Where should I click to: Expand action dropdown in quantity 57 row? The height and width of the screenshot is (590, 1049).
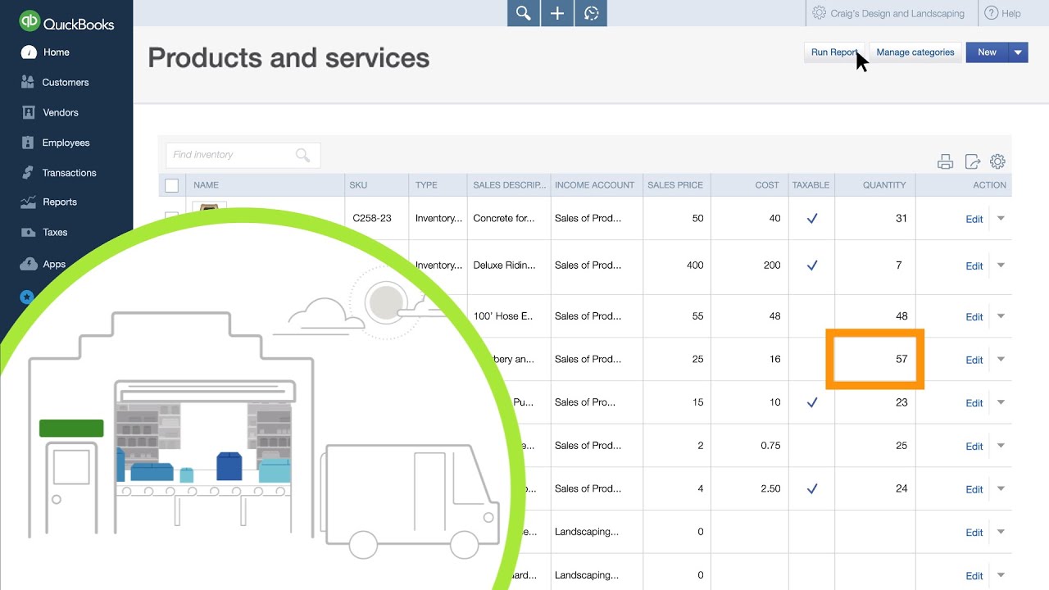pos(1001,359)
